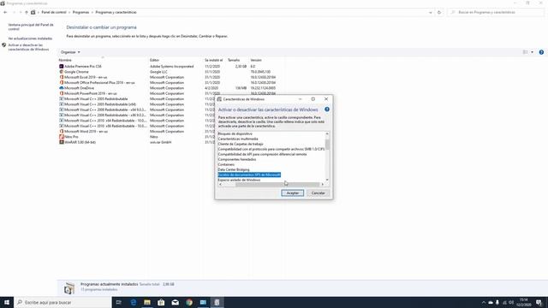The width and height of the screenshot is (548, 308).
Task: Open the Mail app from the taskbar
Action: [x=175, y=302]
